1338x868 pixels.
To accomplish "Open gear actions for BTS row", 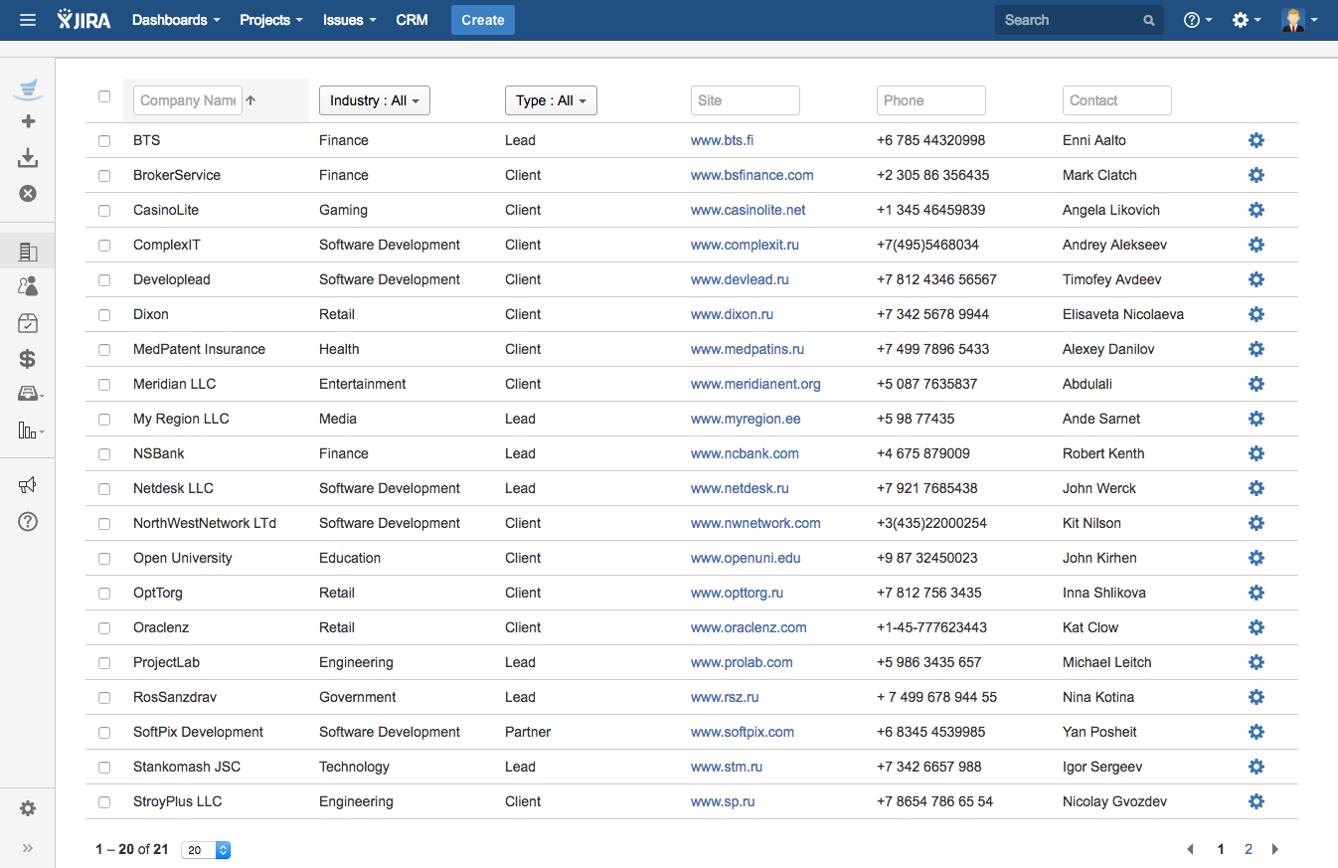I will [1255, 140].
